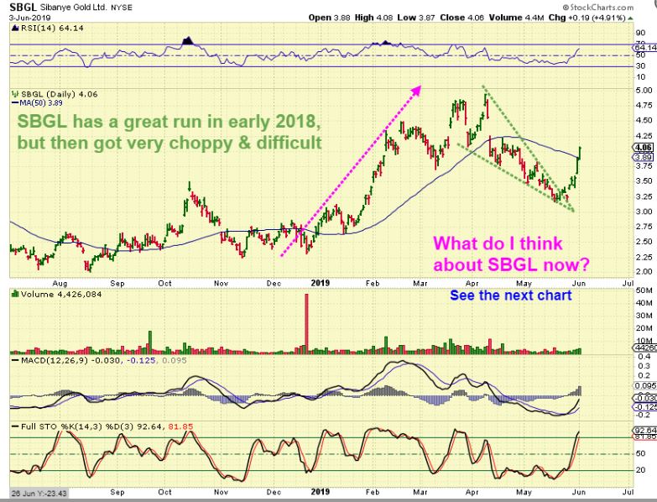Click the High 4.08 value

(x=373, y=18)
